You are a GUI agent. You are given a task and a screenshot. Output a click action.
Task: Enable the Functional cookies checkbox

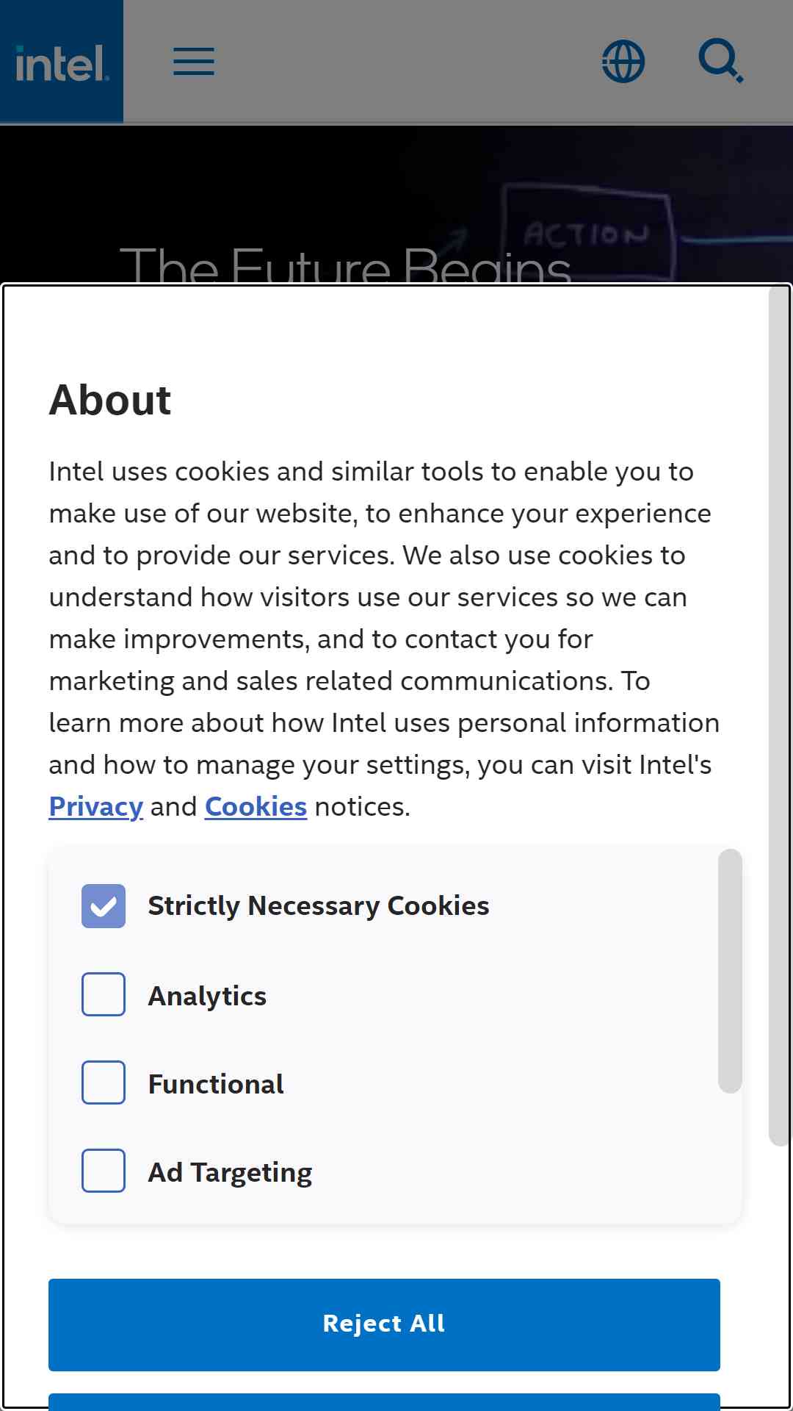click(x=104, y=1083)
